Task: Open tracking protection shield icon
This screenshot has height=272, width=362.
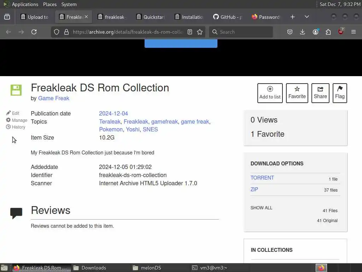Action: (57, 32)
